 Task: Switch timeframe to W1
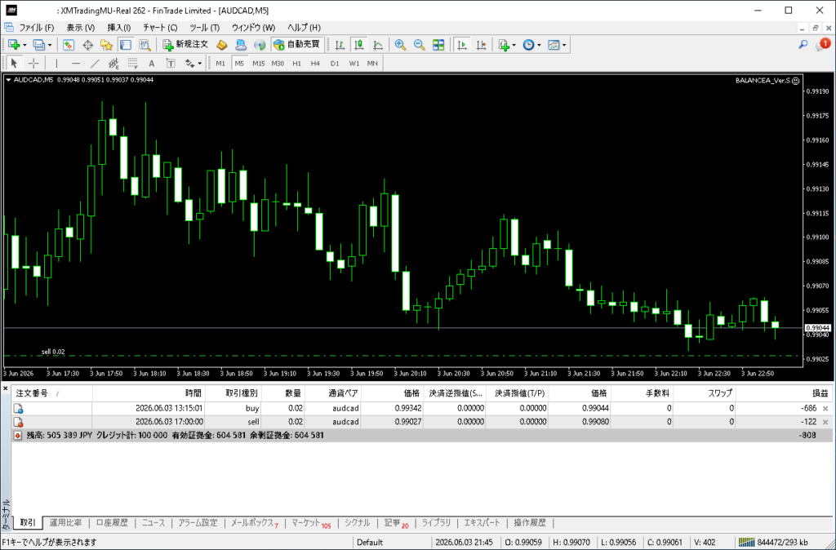coord(354,64)
